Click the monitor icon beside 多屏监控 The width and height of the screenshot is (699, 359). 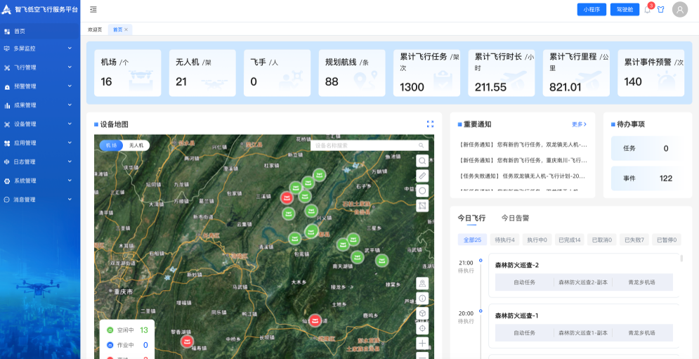pos(7,48)
